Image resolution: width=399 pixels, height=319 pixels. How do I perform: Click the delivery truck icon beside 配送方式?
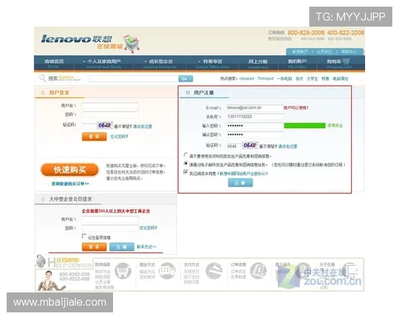(167, 271)
